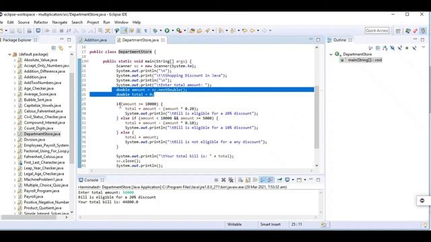Minimize the Package Explorer view
The width and height of the screenshot is (431, 242).
pos(62,39)
